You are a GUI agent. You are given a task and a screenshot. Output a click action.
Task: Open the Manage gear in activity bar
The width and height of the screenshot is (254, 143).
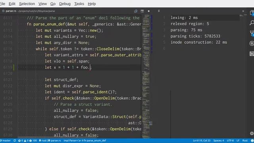[x=252, y=133]
